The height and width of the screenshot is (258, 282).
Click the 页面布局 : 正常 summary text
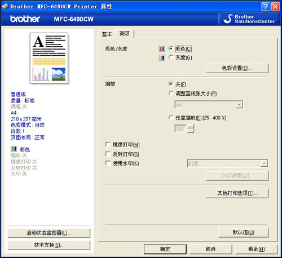click(x=28, y=137)
